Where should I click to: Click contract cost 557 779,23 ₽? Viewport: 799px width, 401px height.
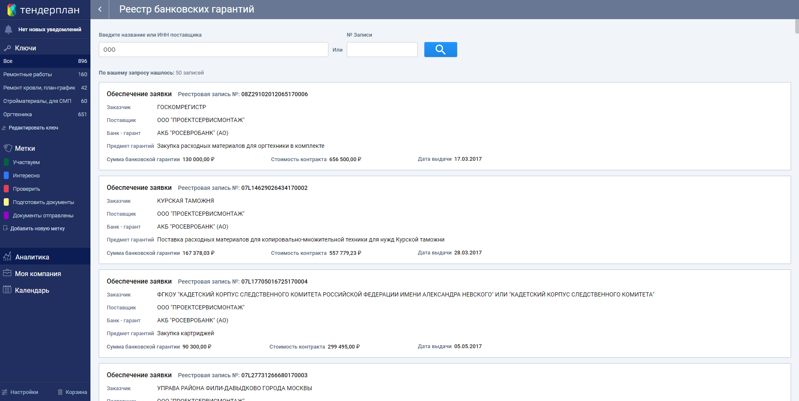pos(345,253)
